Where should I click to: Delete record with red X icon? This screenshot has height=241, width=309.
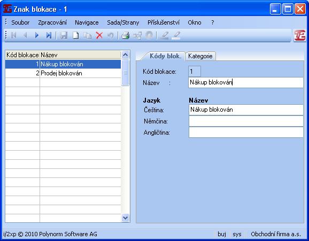pyautogui.click(x=99, y=35)
